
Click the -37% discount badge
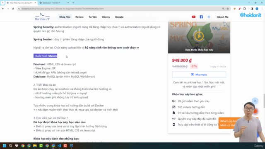194,66
